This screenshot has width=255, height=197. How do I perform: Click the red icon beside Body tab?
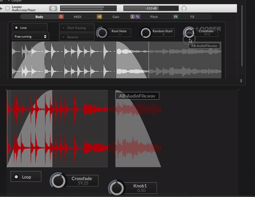point(61,17)
